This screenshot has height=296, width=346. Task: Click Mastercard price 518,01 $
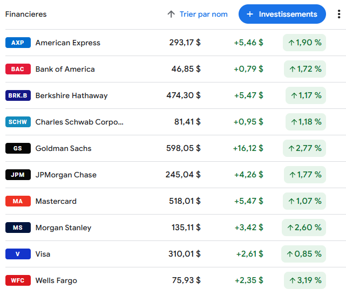[x=185, y=201]
